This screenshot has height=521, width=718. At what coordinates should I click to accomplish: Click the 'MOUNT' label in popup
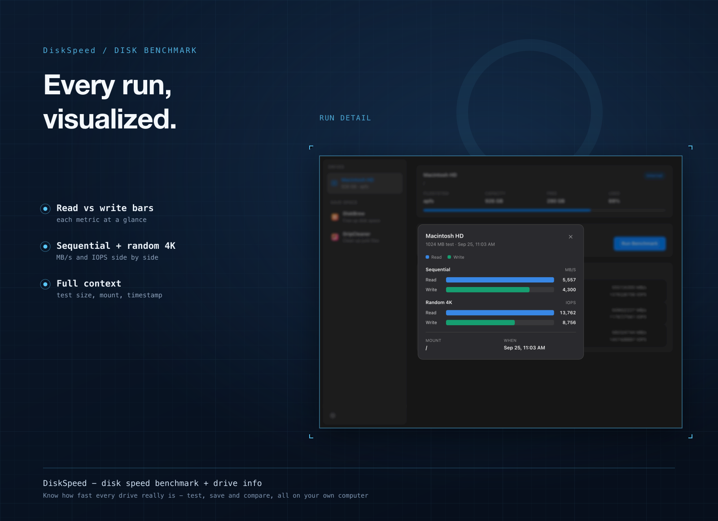(x=433, y=340)
